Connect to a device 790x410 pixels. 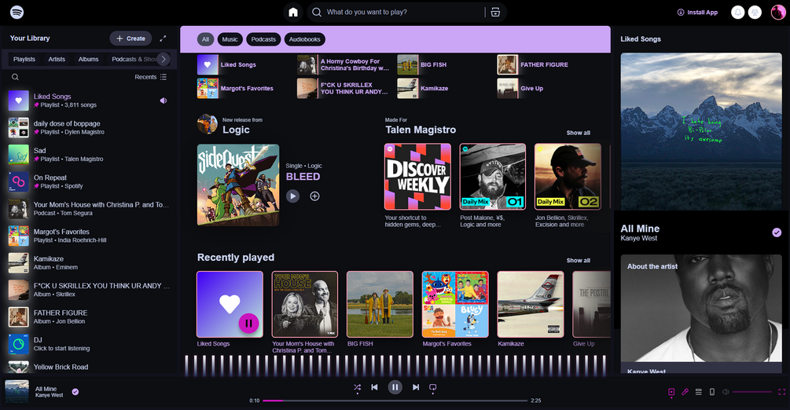point(712,392)
